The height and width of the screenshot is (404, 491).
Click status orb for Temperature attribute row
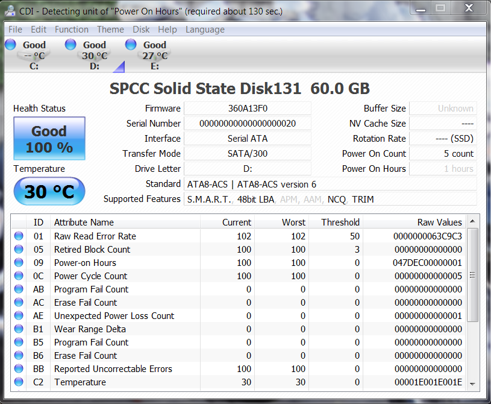(19, 382)
